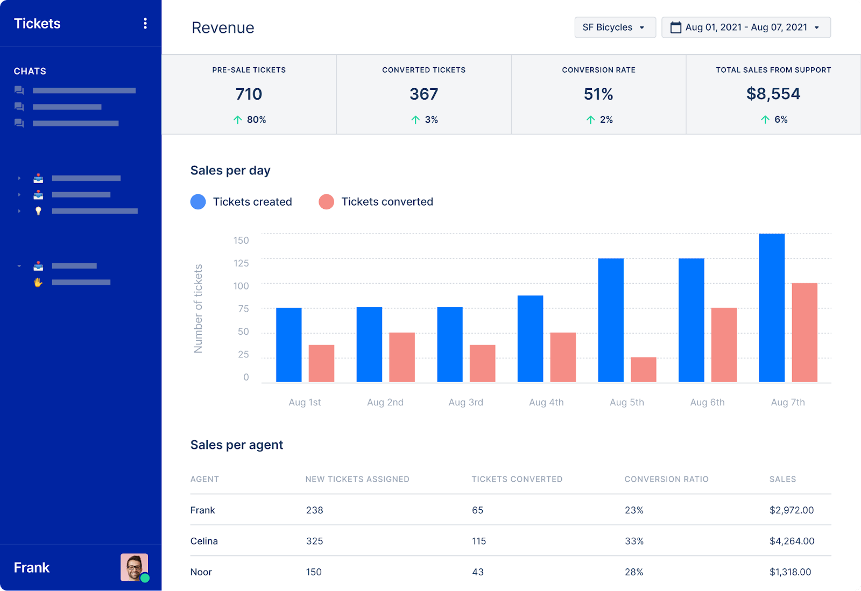The width and height of the screenshot is (861, 591).
Task: Select the Tickets heading in sidebar
Action: [x=37, y=23]
